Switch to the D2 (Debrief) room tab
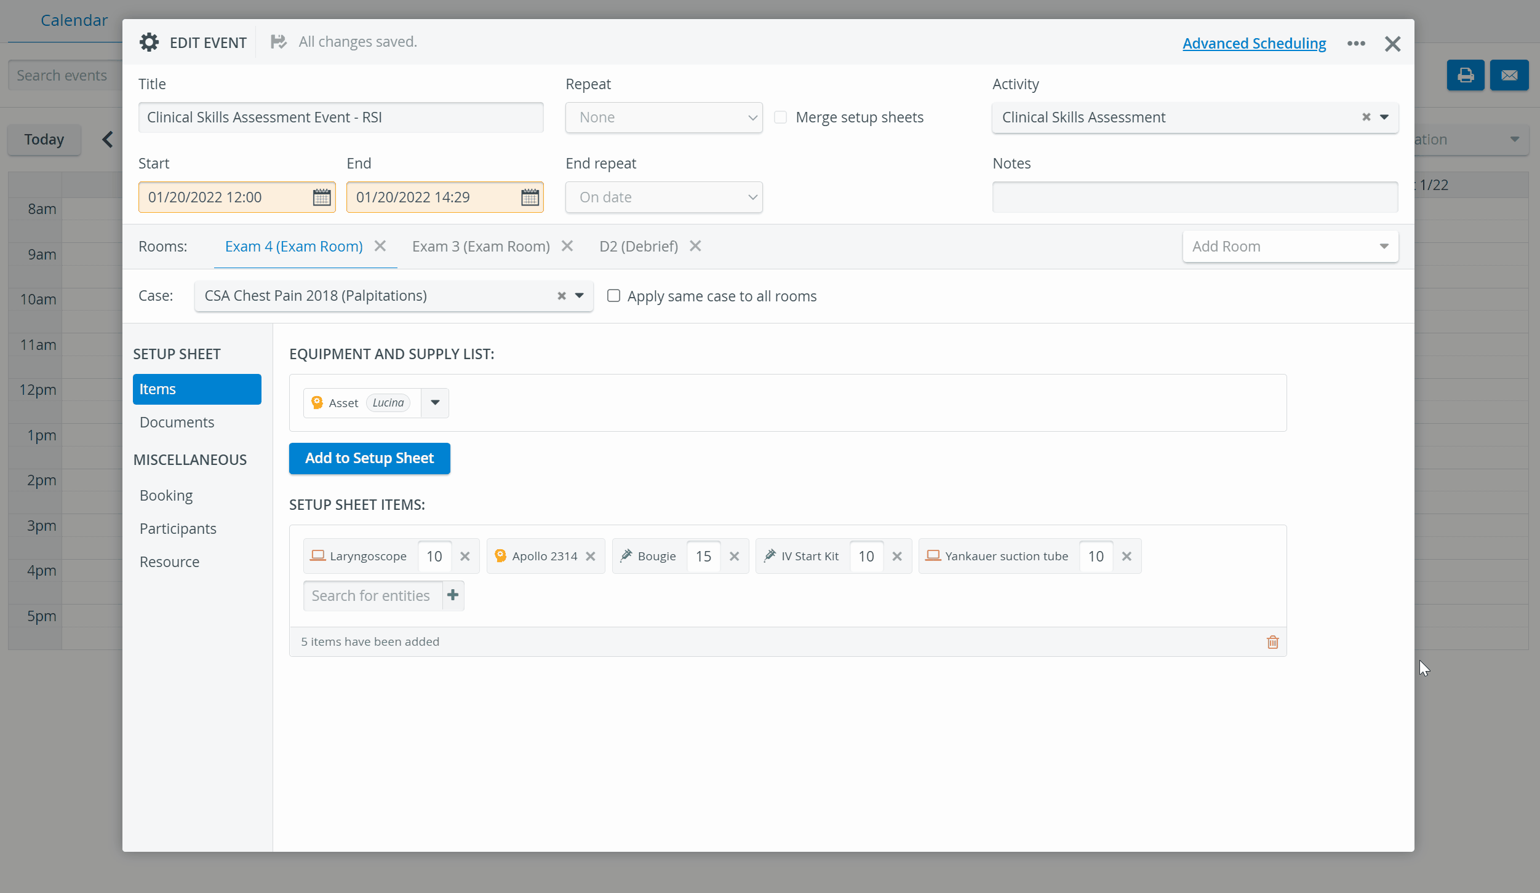The image size is (1540, 893). (x=639, y=247)
